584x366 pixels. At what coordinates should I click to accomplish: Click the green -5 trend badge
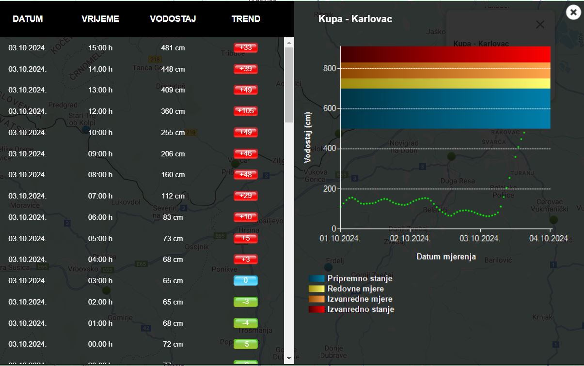[246, 344]
